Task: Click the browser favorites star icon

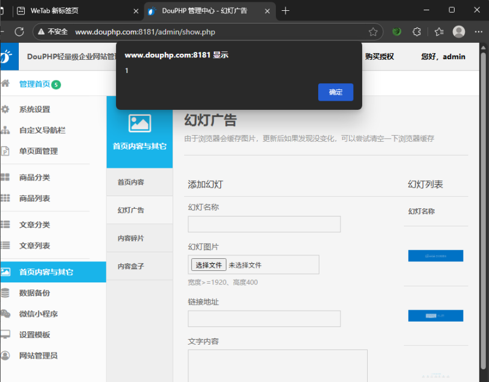Action: tap(374, 31)
